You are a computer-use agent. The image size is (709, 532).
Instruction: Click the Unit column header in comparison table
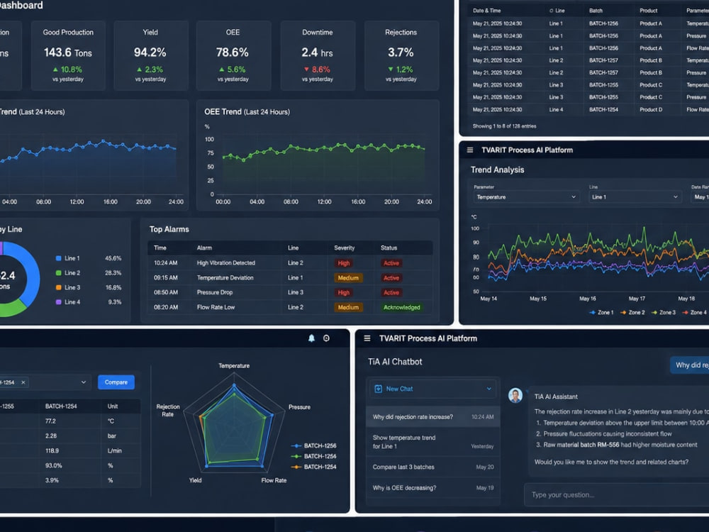coord(113,406)
